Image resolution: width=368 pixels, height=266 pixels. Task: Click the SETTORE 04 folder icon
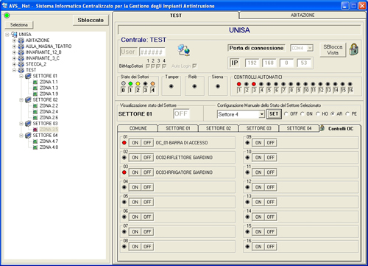pyautogui.click(x=28, y=136)
